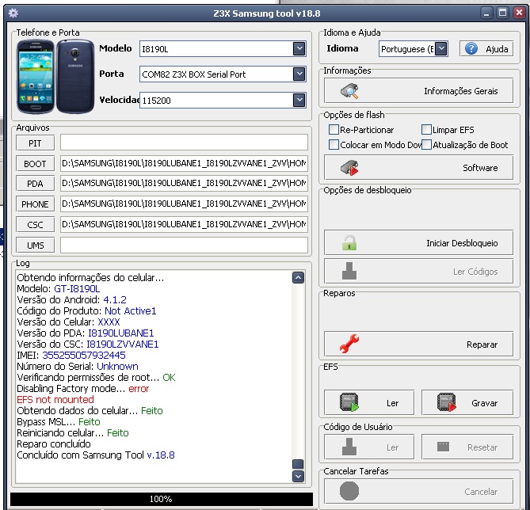Viewport: 530px width, 510px height.
Task: Check Colocar em Modo Download option
Action: (x=334, y=145)
